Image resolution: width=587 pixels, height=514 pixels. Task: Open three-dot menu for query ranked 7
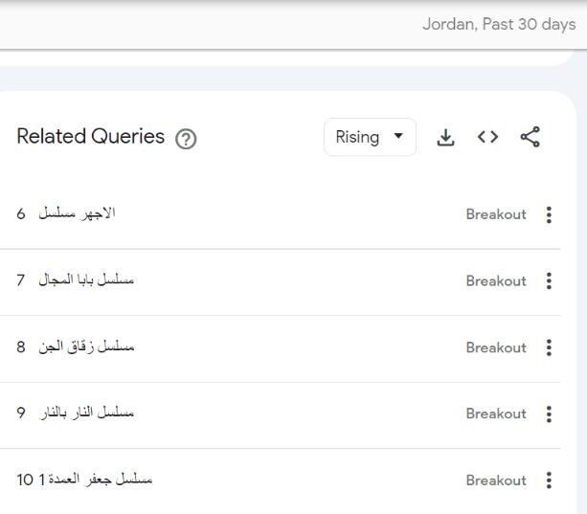pyautogui.click(x=549, y=281)
